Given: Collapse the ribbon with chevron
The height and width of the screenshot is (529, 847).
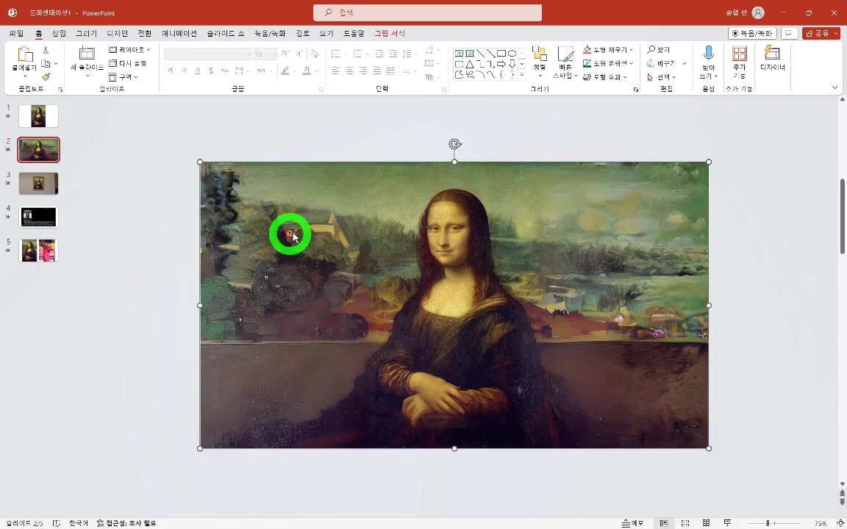Looking at the screenshot, I should [835, 87].
